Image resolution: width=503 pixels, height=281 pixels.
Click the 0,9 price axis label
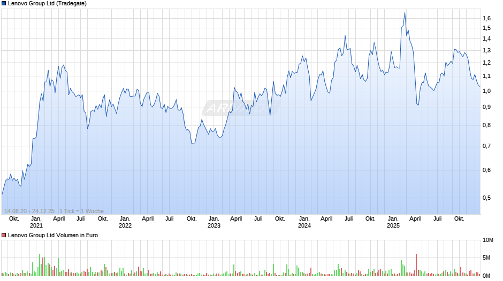pyautogui.click(x=486, y=107)
